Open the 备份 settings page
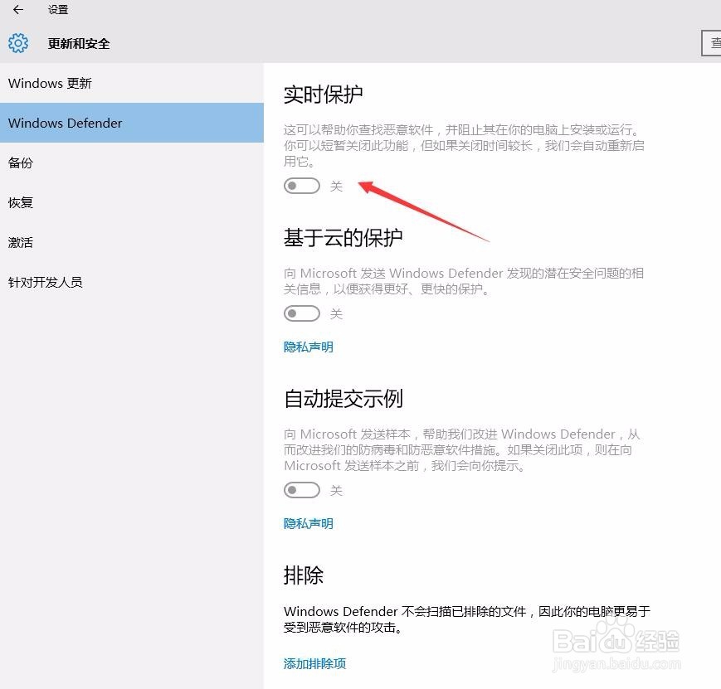 (132, 163)
